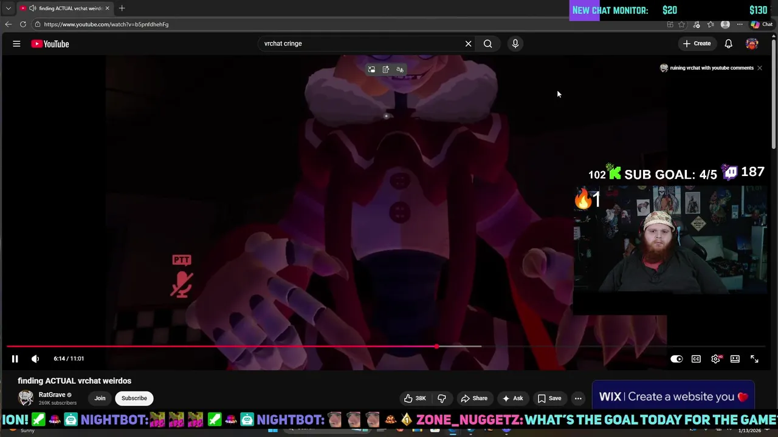Viewport: 778px width, 437px height.
Task: Open 'ruining vrchat with youtube comments' suggested card
Action: point(707,68)
